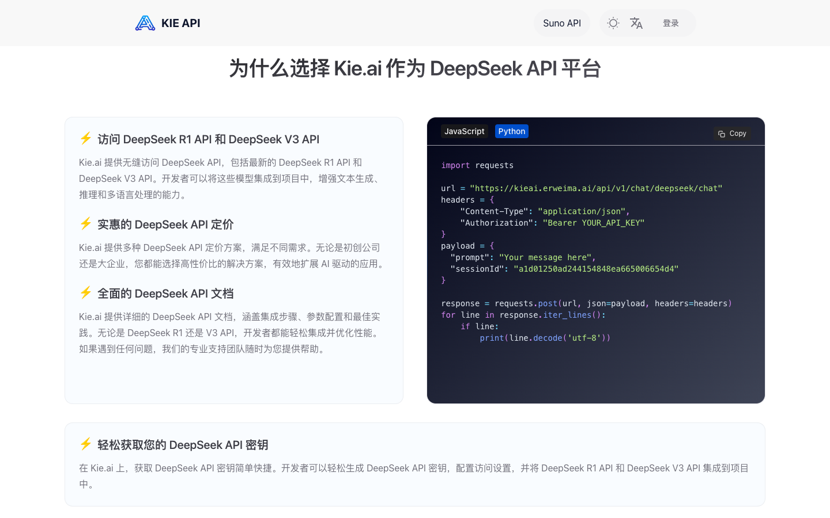Click the KIE API logo icon
Viewport: 830px width, 518px height.
click(145, 23)
